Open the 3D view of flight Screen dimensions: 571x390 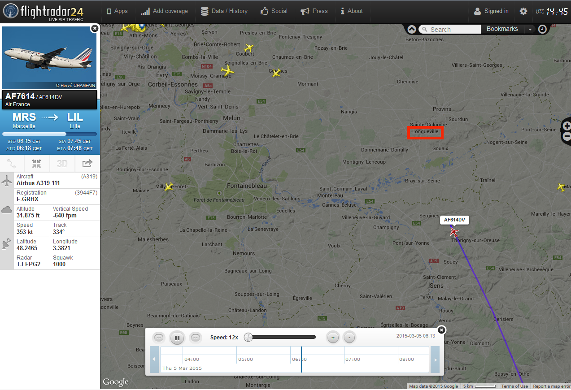click(62, 164)
